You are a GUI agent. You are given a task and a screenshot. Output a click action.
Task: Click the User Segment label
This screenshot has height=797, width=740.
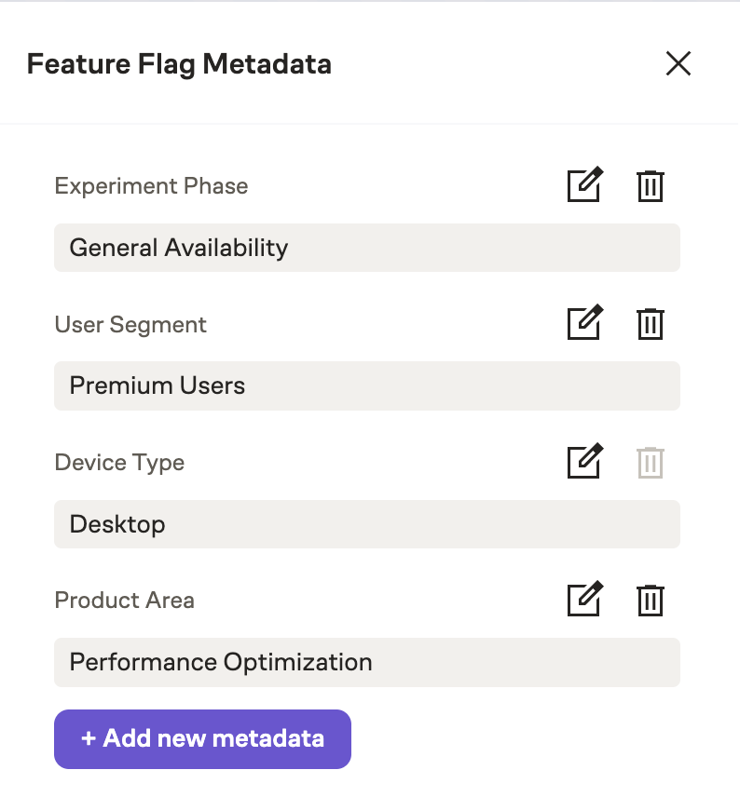(130, 324)
